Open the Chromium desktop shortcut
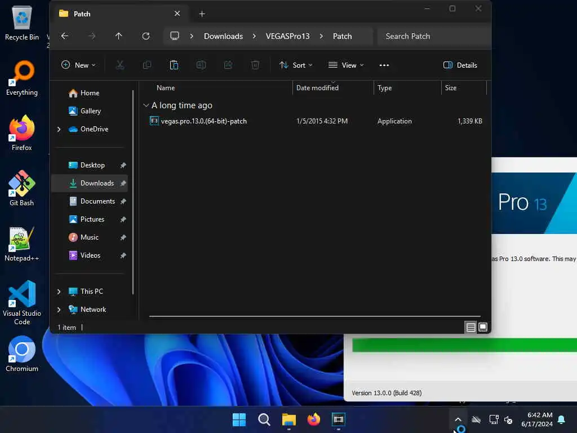The height and width of the screenshot is (433, 577). [22, 354]
